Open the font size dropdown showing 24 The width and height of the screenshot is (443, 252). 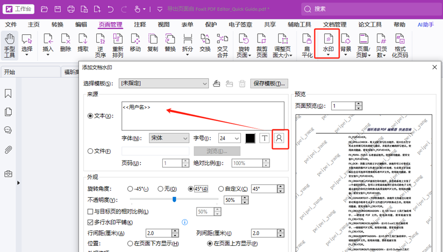point(229,138)
